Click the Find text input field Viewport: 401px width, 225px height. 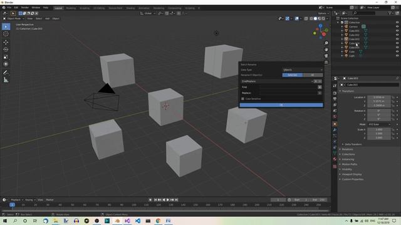click(x=288, y=87)
